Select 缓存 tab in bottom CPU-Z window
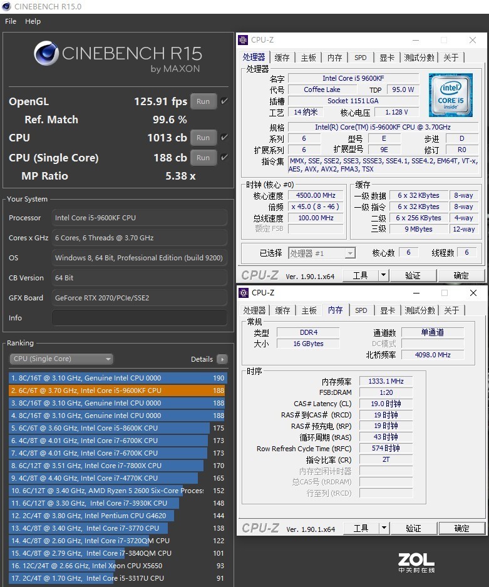The image size is (489, 587). point(282,310)
